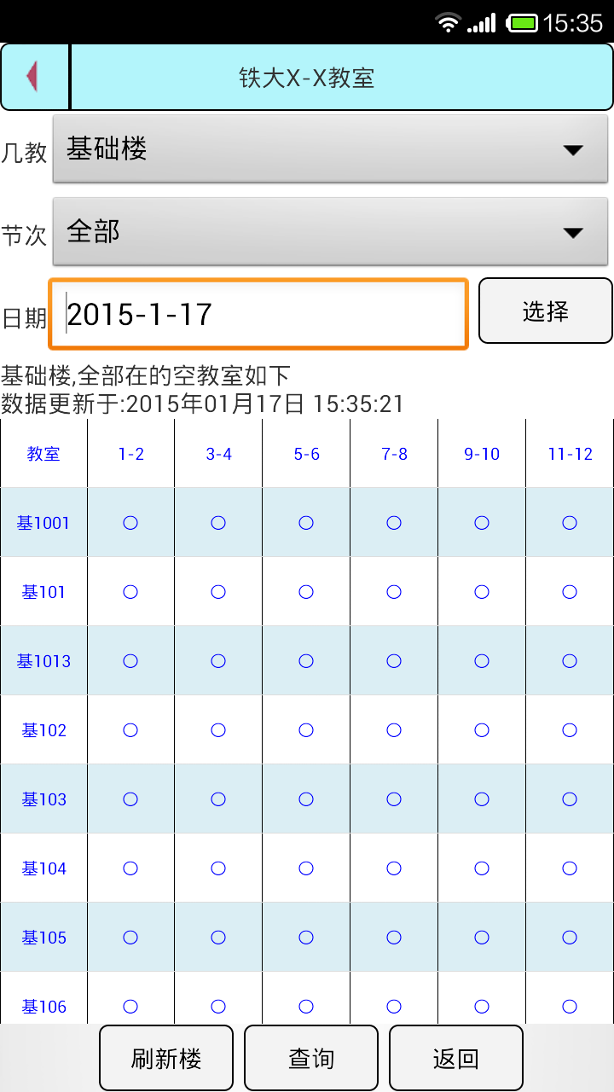Click the 基104 circle under period 7-8
The width and height of the screenshot is (614, 1092).
point(394,868)
